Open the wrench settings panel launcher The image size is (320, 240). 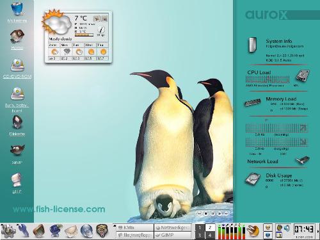click(x=24, y=231)
